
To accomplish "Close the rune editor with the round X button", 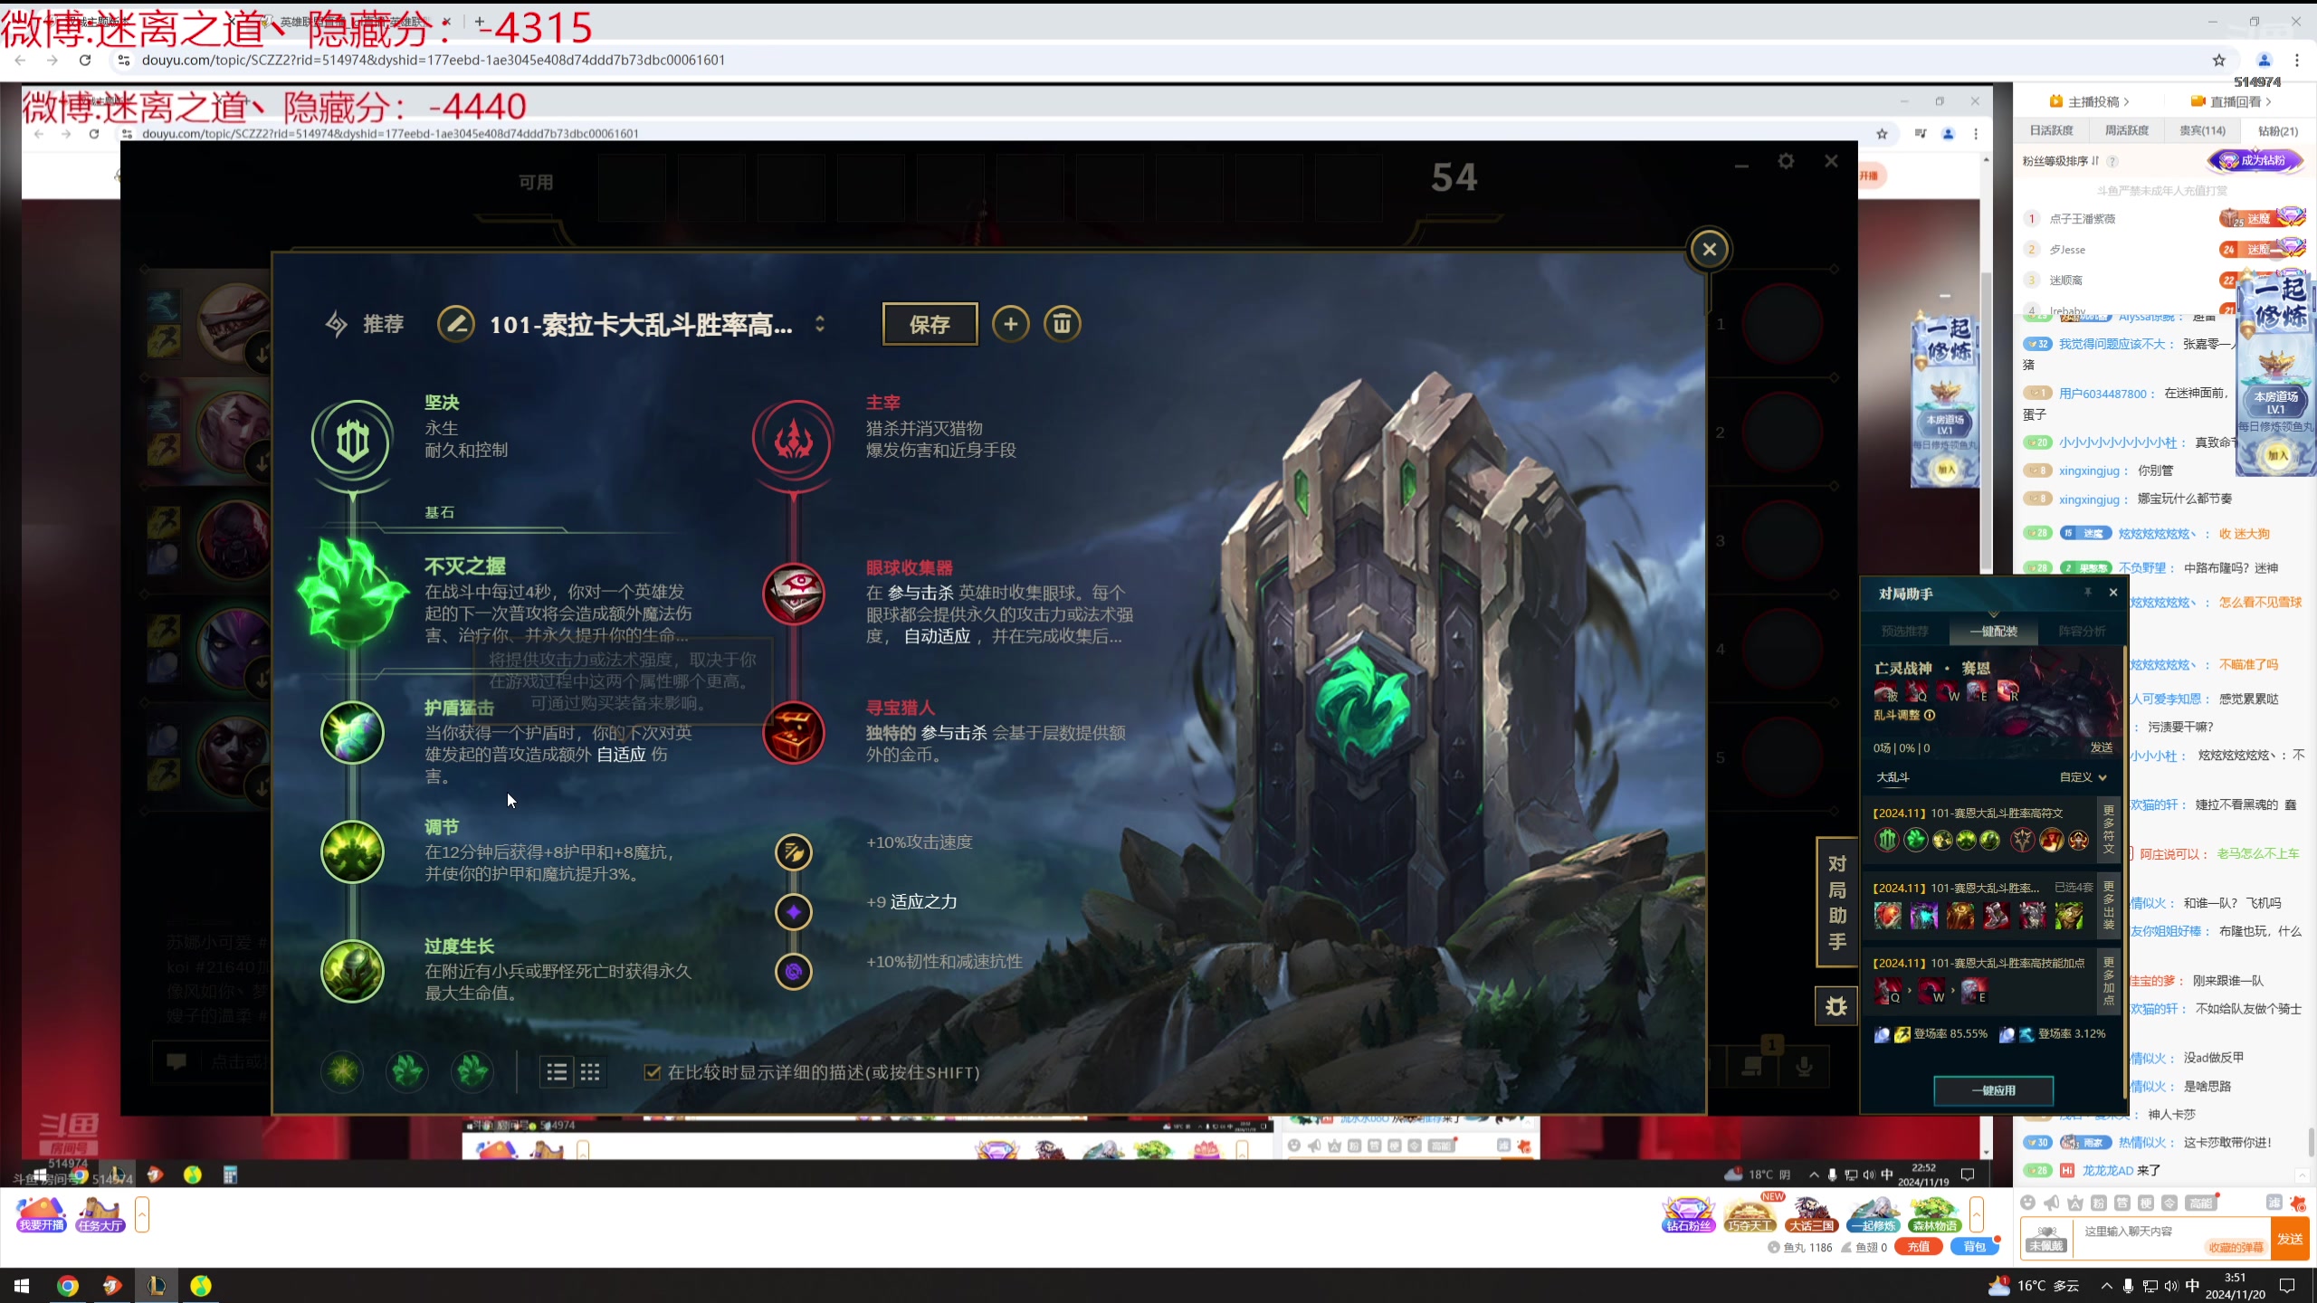I will pos(1709,249).
